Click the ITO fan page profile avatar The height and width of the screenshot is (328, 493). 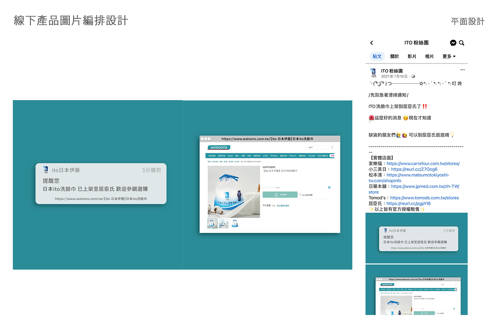click(x=373, y=73)
